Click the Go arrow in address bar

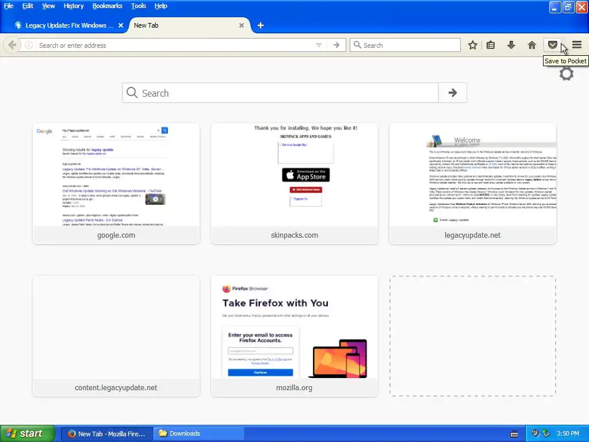click(x=336, y=45)
